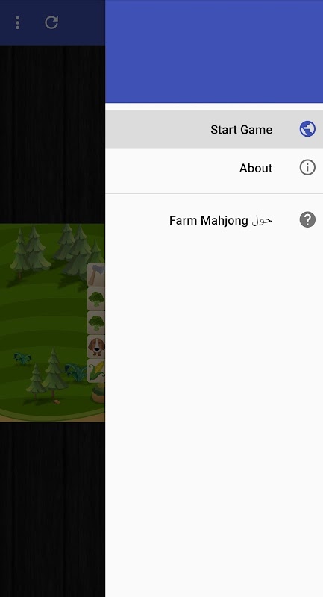Click the question mark help icon
The height and width of the screenshot is (597, 323).
(307, 220)
